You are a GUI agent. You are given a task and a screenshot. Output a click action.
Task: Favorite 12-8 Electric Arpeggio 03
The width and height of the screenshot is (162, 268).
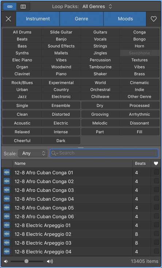tap(157, 242)
